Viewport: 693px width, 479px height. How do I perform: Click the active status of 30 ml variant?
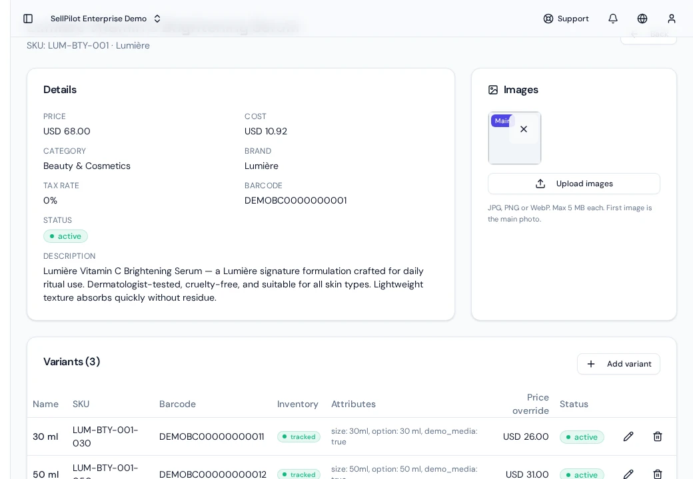click(x=582, y=437)
